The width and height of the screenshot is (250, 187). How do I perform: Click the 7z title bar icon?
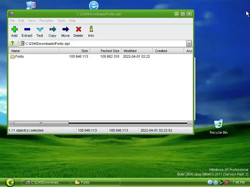point(11,14)
